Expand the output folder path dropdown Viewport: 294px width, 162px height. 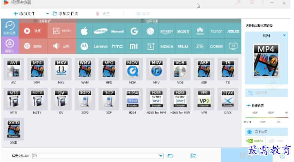coord(161,156)
